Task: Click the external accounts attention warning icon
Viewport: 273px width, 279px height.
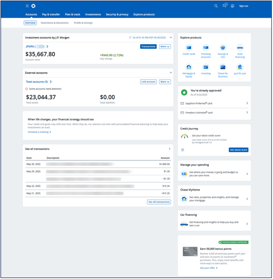Action: click(27, 89)
